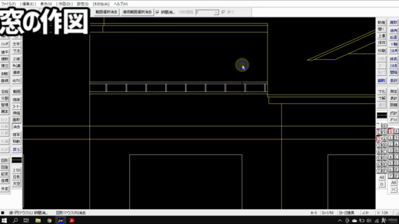Click 開く open file button
The image size is (399, 224).
pyautogui.click(x=382, y=29)
